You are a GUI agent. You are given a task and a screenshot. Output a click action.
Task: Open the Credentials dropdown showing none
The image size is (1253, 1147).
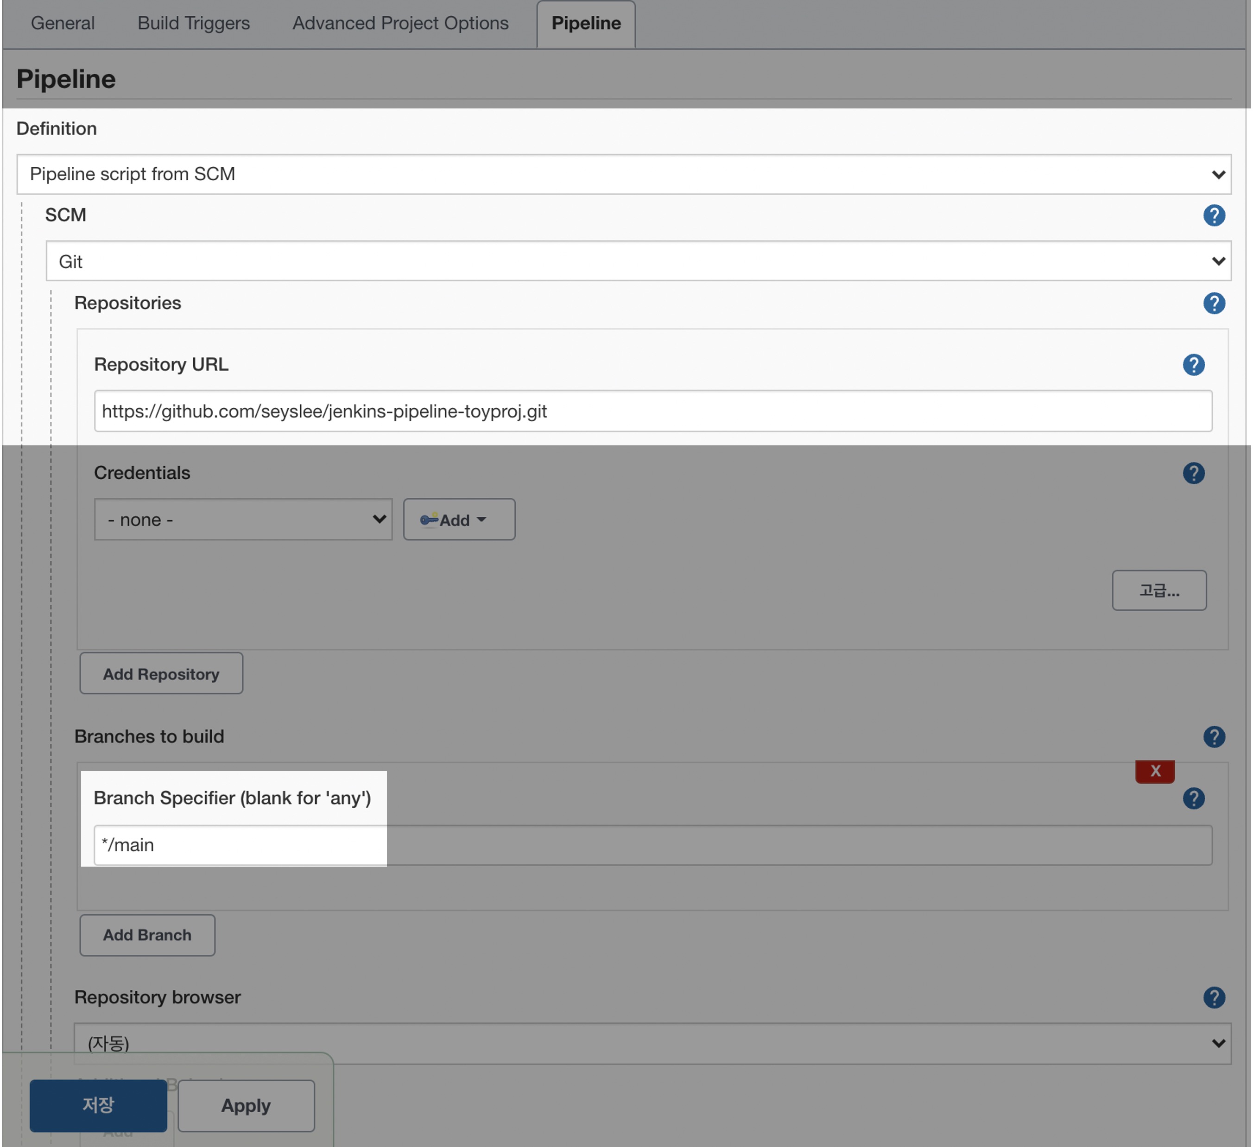click(243, 519)
